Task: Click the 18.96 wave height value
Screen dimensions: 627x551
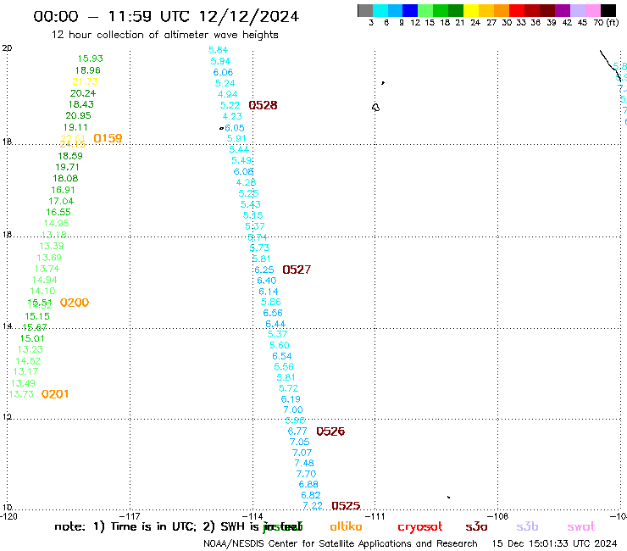Action: coord(88,70)
